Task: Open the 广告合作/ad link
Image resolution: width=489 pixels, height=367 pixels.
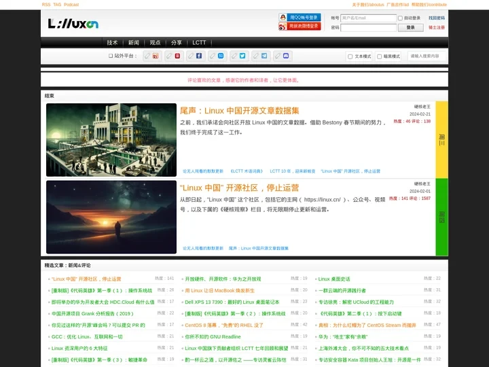Action: (x=397, y=5)
